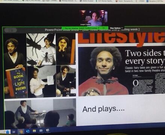The height and width of the screenshot is (135, 165).
Task: Switch to the Login - CPOMS browser tab
Action: [49, 1]
